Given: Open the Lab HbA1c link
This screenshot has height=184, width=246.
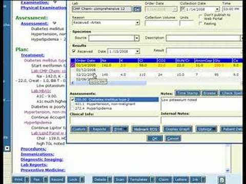Looking at the screenshot, I should tap(41, 91).
